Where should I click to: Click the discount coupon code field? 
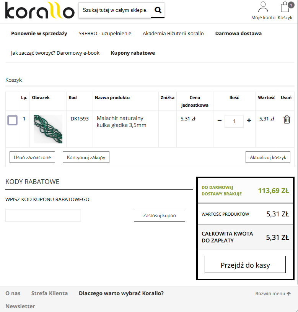[x=43, y=215]
